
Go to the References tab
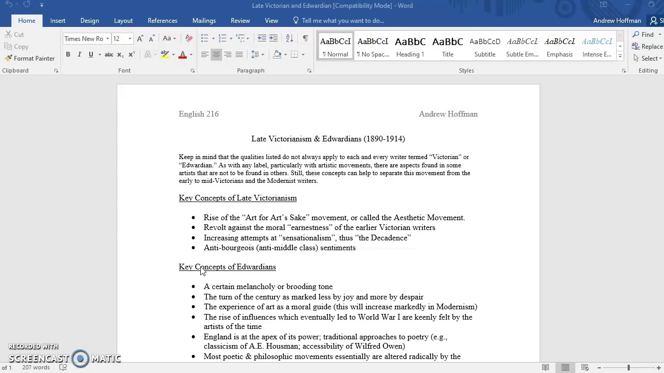pyautogui.click(x=162, y=21)
